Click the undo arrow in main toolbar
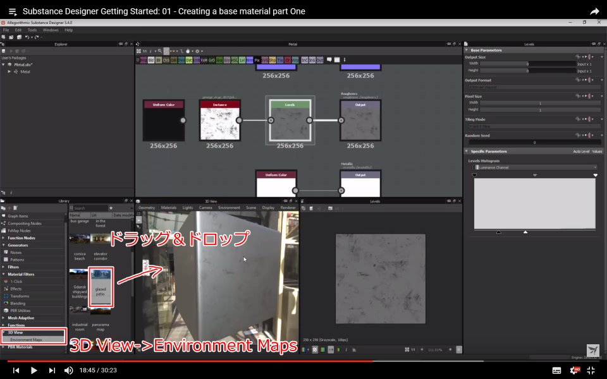Screen dimensions: 607x379 pyautogui.click(x=27, y=37)
